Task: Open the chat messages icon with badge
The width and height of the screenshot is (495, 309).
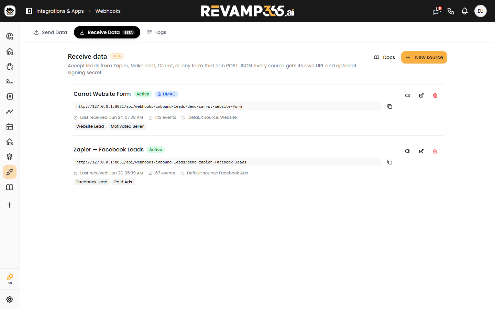Action: (437, 11)
